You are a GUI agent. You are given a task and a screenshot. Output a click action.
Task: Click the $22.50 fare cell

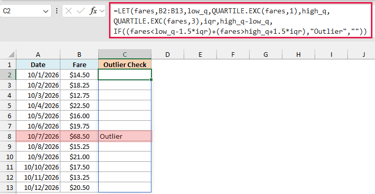click(x=79, y=105)
